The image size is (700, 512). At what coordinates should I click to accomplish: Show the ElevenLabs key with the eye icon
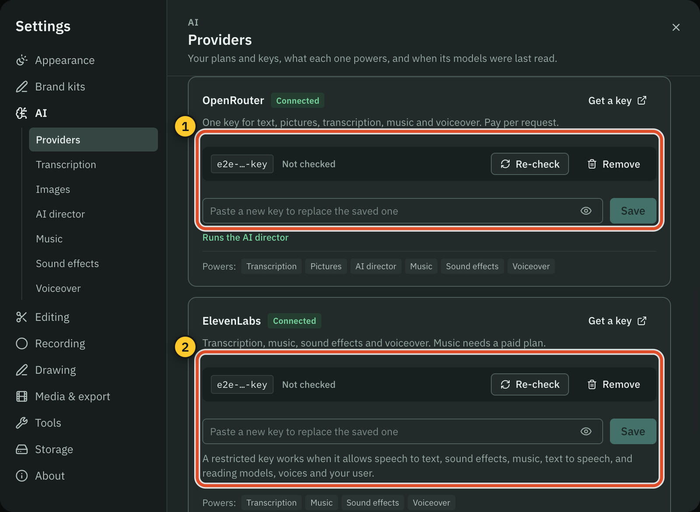coord(586,431)
